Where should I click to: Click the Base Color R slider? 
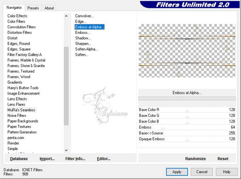pyautogui.click(x=187, y=110)
